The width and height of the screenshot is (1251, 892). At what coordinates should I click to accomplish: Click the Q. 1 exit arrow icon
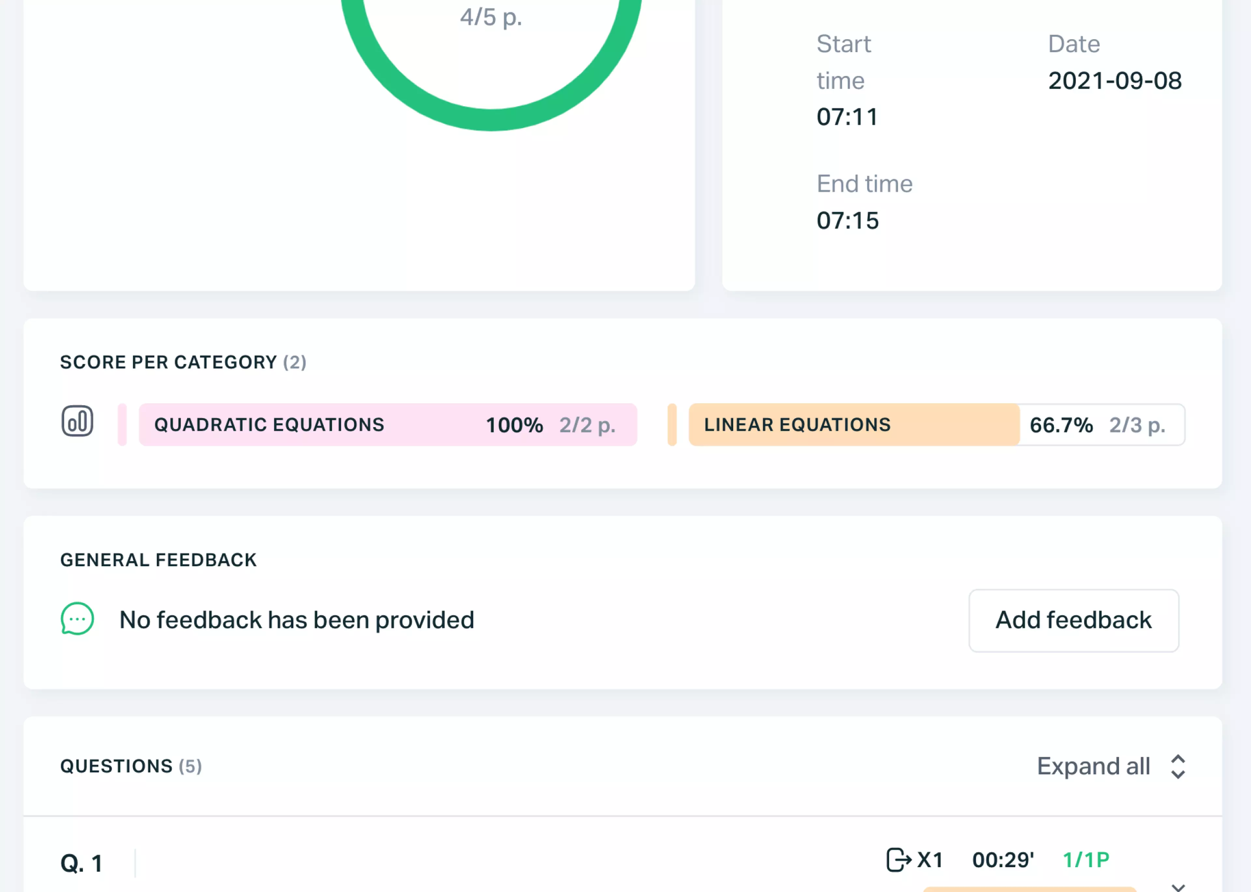click(x=899, y=860)
